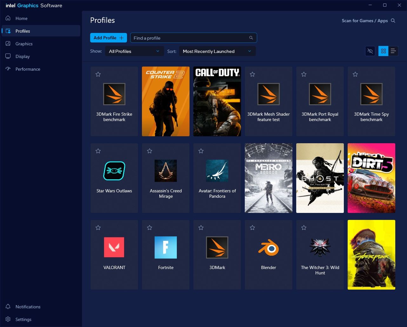The height and width of the screenshot is (327, 407).
Task: Star the 3DMark Port Royal benchmark
Action: (x=304, y=74)
